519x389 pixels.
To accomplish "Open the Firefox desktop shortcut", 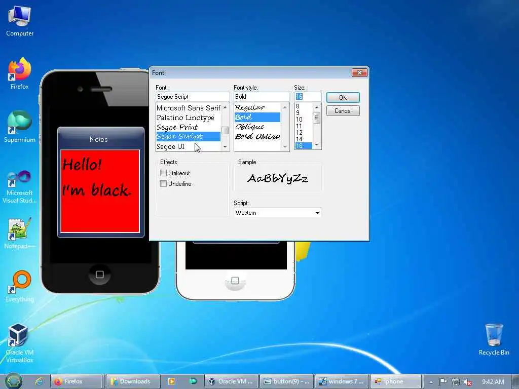I will [20, 73].
